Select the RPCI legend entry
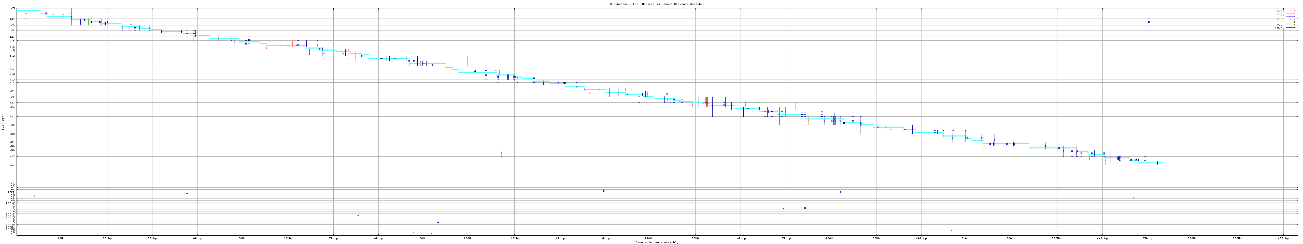 [x=1280, y=19]
